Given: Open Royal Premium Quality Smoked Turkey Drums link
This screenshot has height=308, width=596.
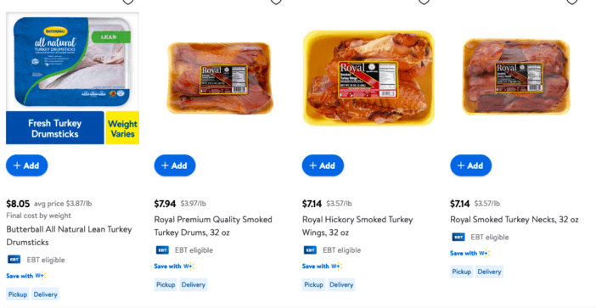Looking at the screenshot, I should pyautogui.click(x=213, y=226).
